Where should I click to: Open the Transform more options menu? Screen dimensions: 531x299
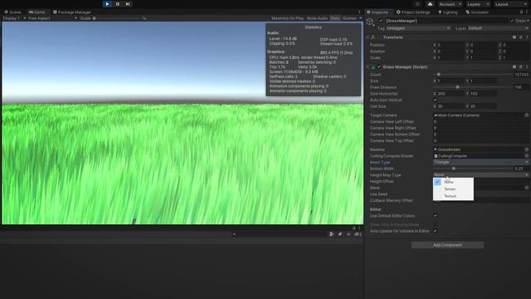(x=528, y=37)
